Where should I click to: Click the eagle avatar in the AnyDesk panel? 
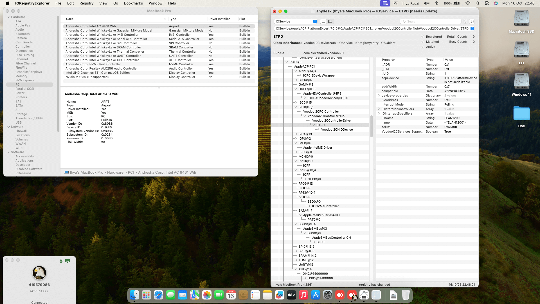(39, 273)
